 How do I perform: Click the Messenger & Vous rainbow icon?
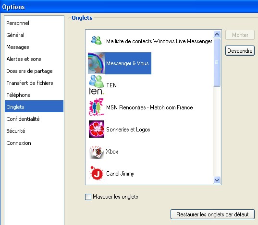click(x=97, y=63)
